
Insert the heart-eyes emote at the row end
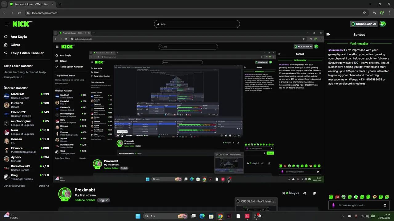(387, 197)
